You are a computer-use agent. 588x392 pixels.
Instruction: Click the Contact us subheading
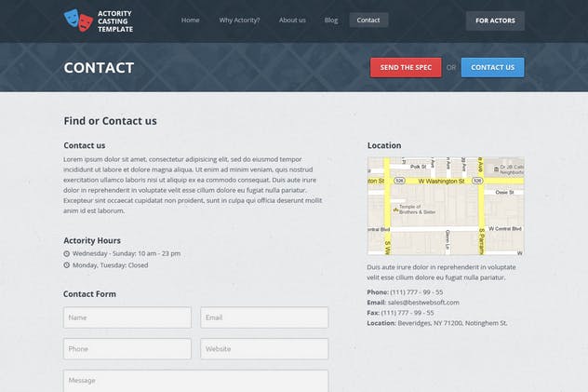(85, 145)
